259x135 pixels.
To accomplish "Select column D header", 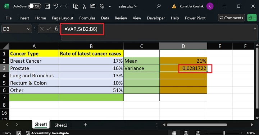I will [183, 46].
